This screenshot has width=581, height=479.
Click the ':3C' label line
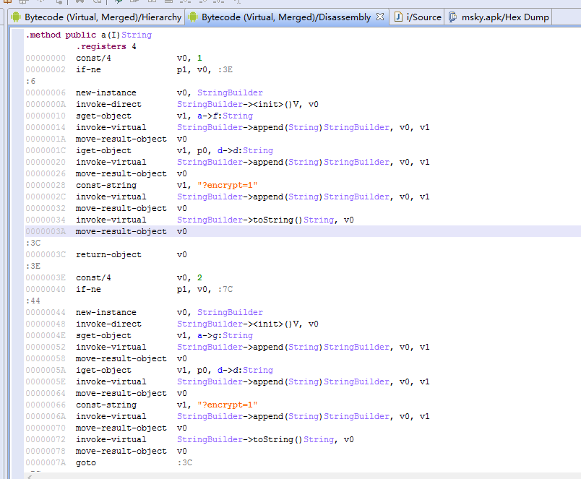[33, 243]
